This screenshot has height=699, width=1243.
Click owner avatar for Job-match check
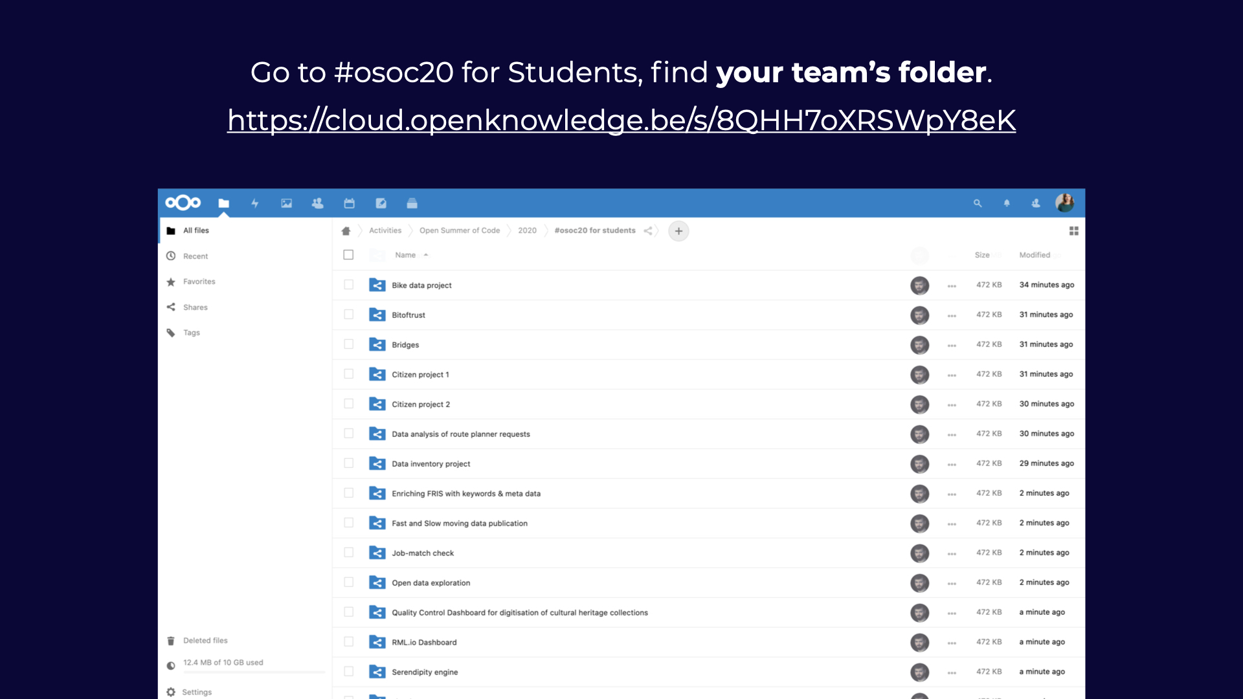click(919, 553)
